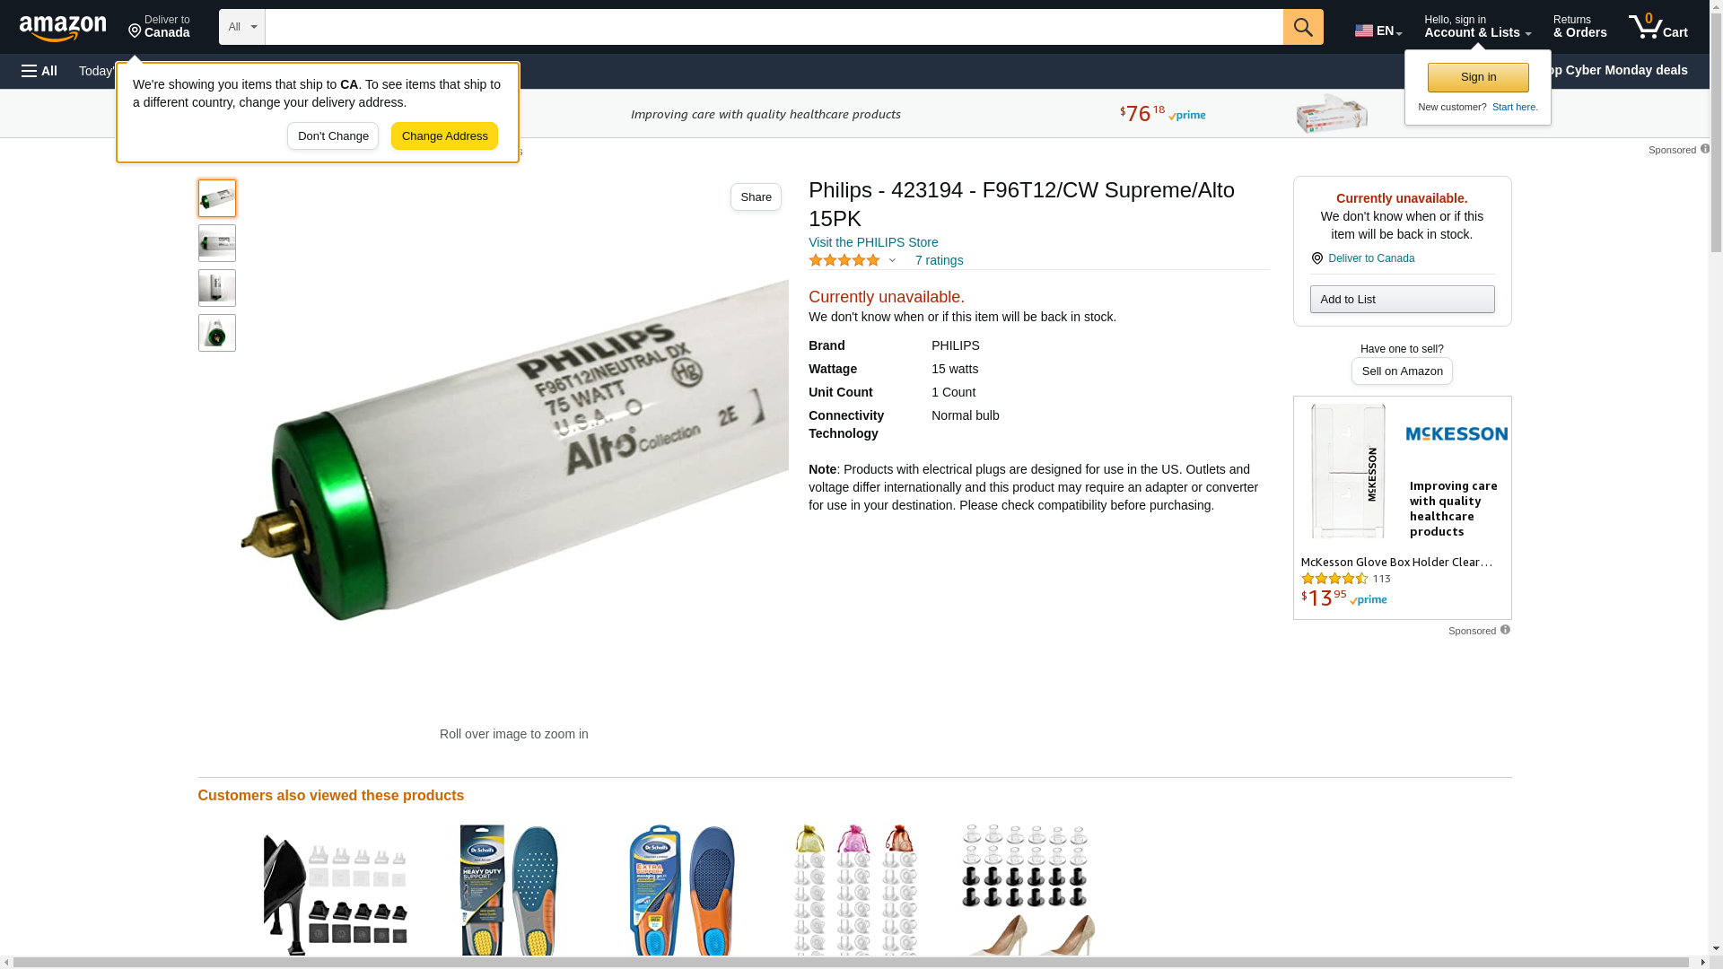Select the fourth product thumbnail image
1723x969 pixels.
[x=217, y=333]
